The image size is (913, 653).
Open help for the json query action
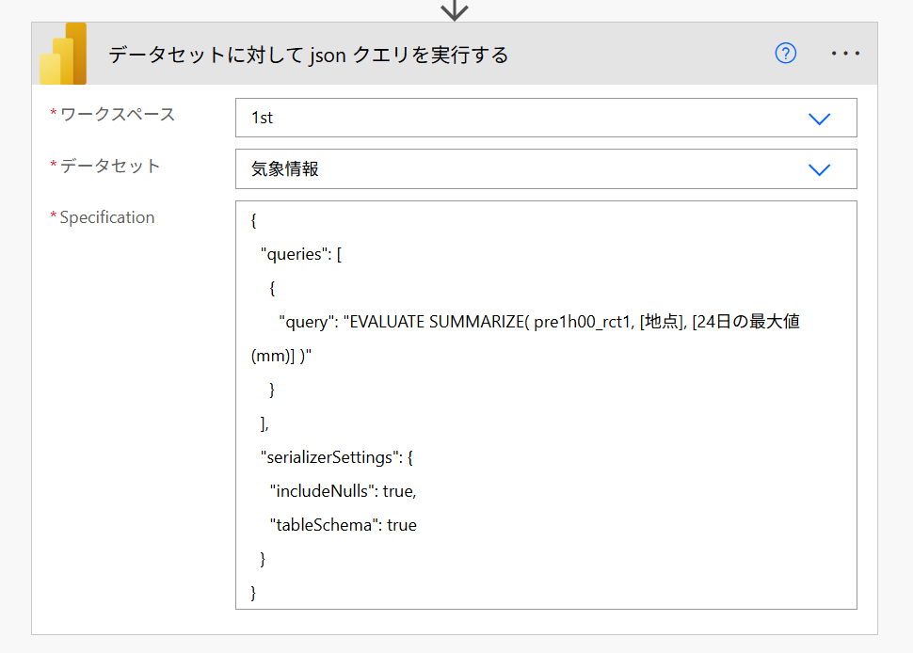786,54
